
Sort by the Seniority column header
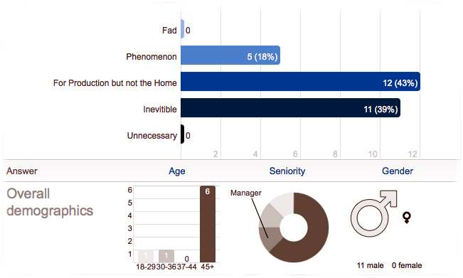[287, 171]
